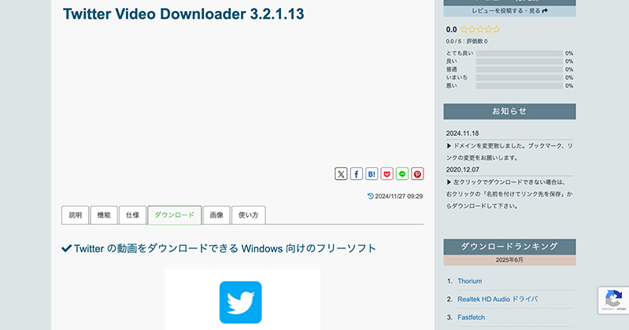The height and width of the screenshot is (330, 629).
Task: Click the Windows 向けのフリーソフト heading
Action: pyautogui.click(x=219, y=248)
